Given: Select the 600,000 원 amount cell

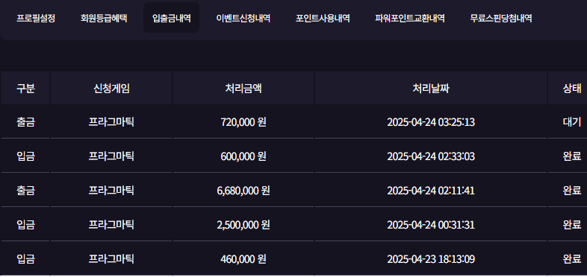Looking at the screenshot, I should [243, 156].
